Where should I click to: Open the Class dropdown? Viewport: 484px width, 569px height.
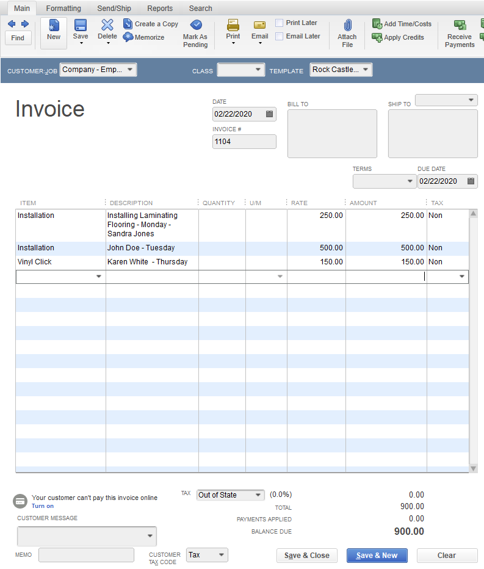pyautogui.click(x=258, y=70)
